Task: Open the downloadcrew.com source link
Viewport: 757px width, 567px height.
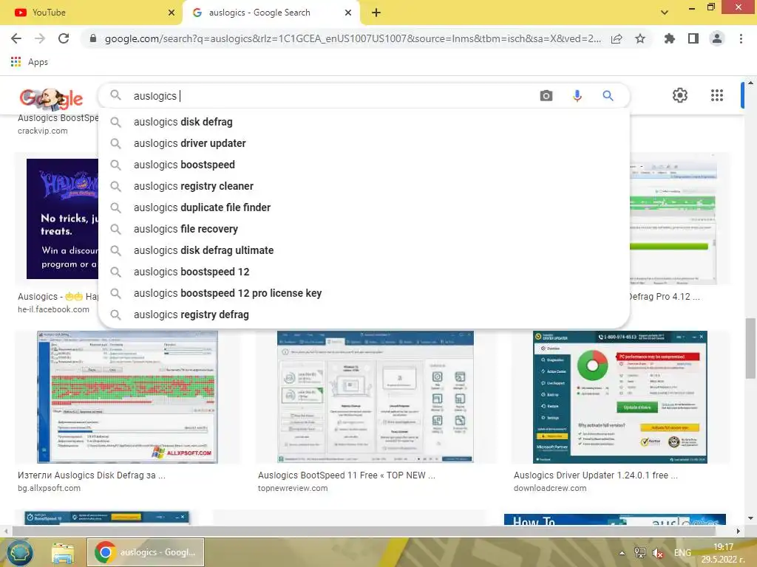Action: coord(550,488)
